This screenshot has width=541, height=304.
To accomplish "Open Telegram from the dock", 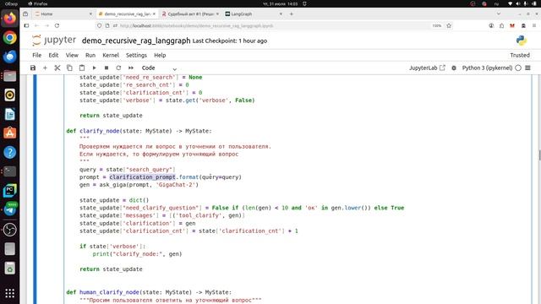I will 9,209.
